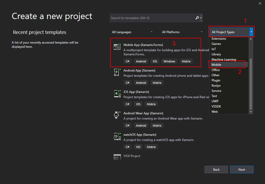Click the magnifier search icon
Screen dimensions: 265x184
coord(197,18)
